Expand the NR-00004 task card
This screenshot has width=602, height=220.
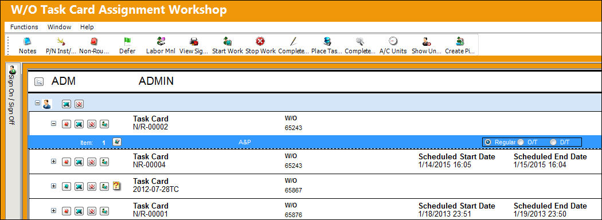[54, 162]
